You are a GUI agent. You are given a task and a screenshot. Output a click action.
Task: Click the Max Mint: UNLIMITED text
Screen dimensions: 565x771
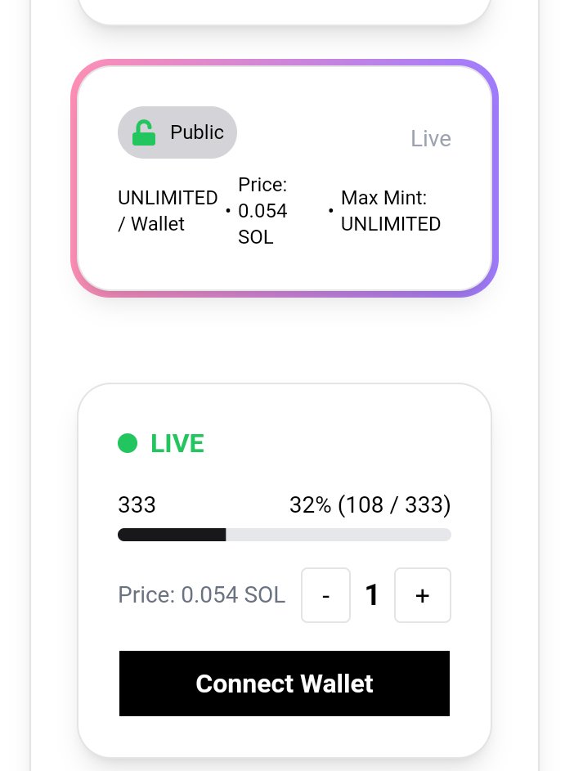point(391,211)
